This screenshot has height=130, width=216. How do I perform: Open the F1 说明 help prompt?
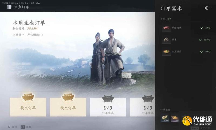[x=26, y=127]
